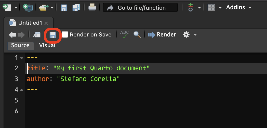Print the current file
This screenshot has height=128, width=267.
92,7
